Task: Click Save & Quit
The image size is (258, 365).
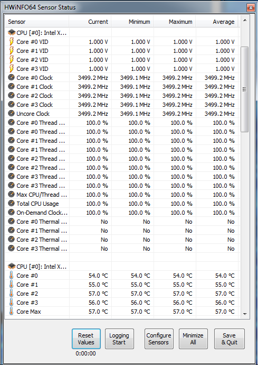Action: [x=229, y=339]
